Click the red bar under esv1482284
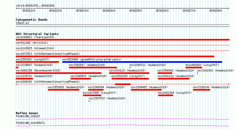The width and height of the screenshot is (237, 129). (166, 95)
